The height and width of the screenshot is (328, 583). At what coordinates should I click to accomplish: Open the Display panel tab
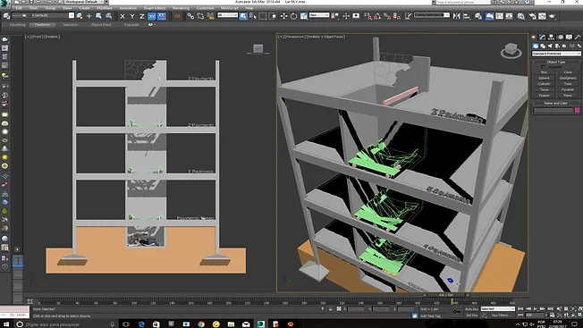tap(569, 37)
